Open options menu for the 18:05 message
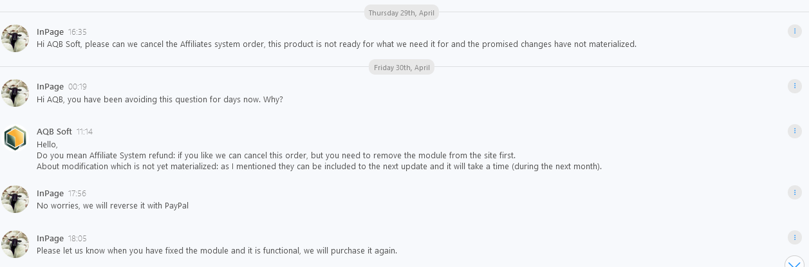This screenshot has width=809, height=267. [x=794, y=237]
